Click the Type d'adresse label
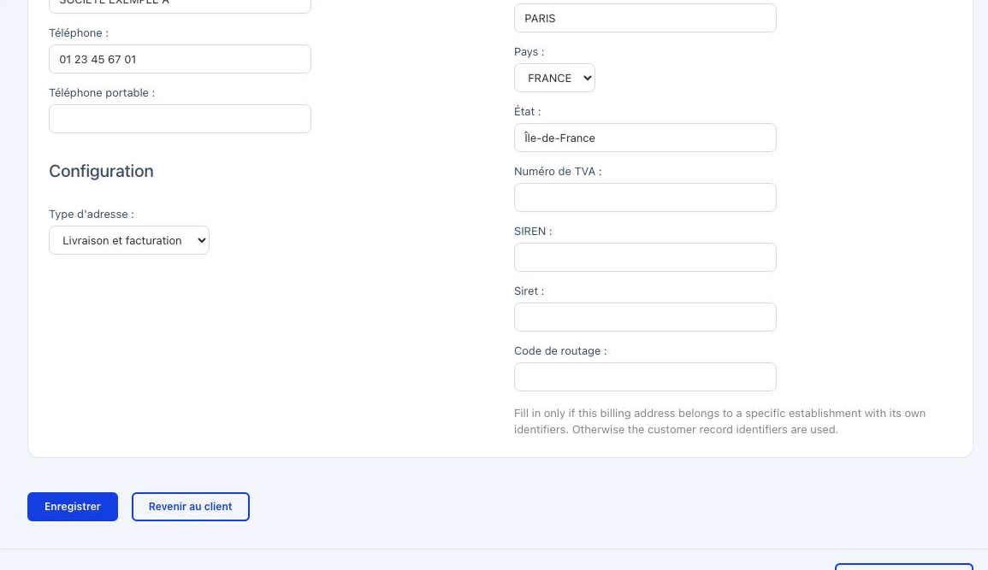This screenshot has width=988, height=570. 92,214
